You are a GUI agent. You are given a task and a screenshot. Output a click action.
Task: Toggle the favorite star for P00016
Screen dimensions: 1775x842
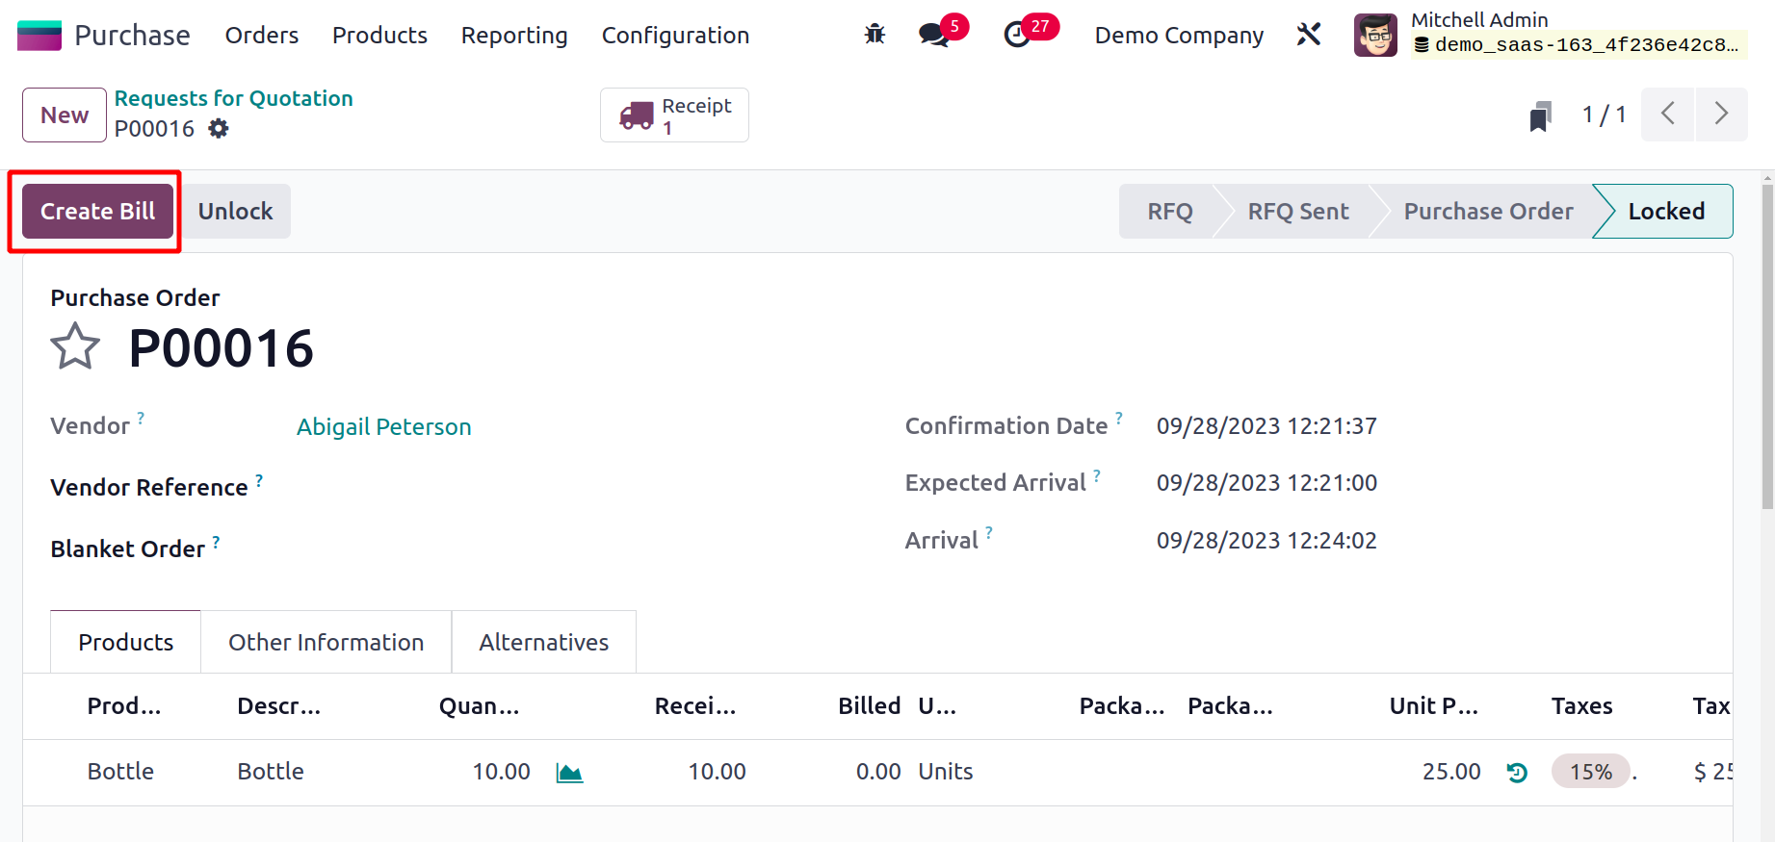(74, 347)
